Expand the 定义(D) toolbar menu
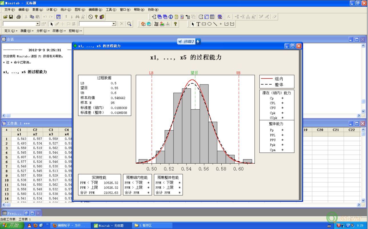 coord(11,31)
